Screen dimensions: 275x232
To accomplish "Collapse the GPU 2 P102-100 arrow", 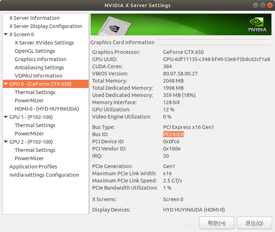I will [6, 141].
